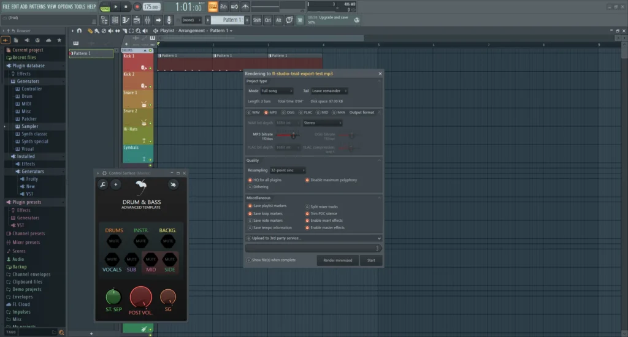Click the microphone recording icon in the toolbar
The image size is (628, 337).
169,20
